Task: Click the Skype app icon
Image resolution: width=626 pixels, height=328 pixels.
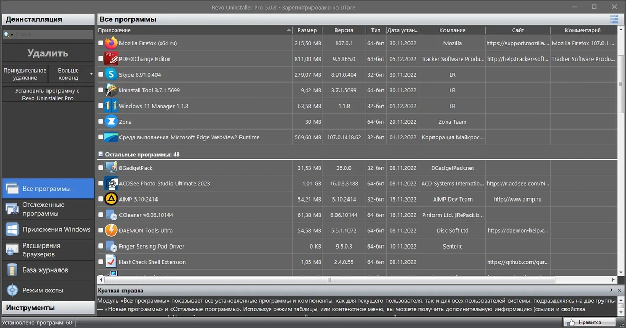Action: pos(111,75)
